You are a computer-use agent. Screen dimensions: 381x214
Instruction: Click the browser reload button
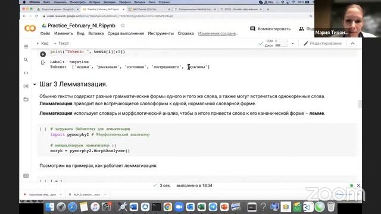point(36,16)
